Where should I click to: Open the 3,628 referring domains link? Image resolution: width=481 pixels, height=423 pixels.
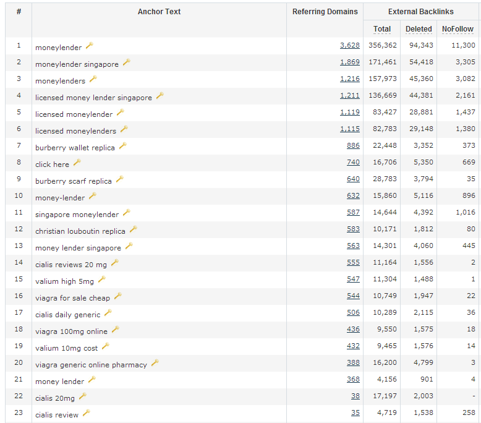point(350,45)
